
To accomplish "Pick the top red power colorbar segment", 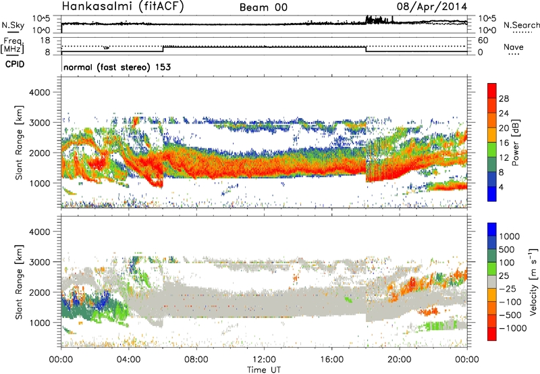I will pyautogui.click(x=492, y=90).
